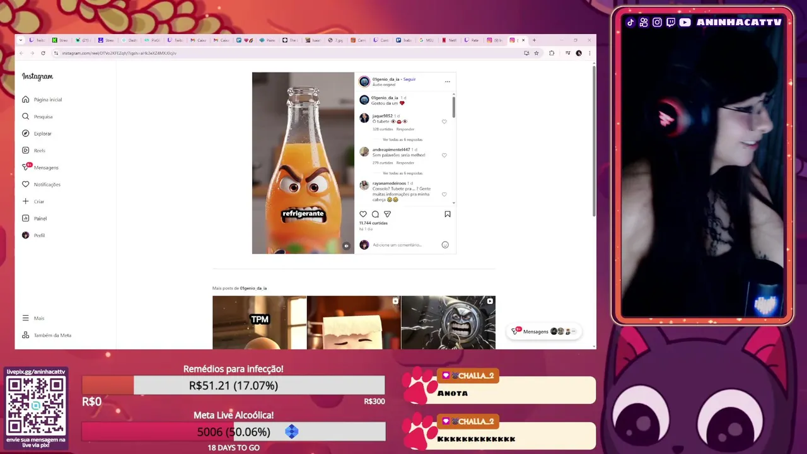Open Mensagens in the sidebar
Image resolution: width=807 pixels, height=454 pixels.
(40, 168)
